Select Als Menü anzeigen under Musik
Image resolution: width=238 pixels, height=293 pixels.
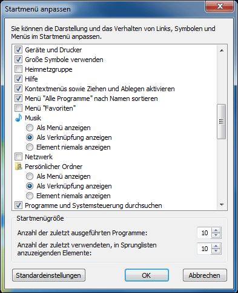click(30, 128)
